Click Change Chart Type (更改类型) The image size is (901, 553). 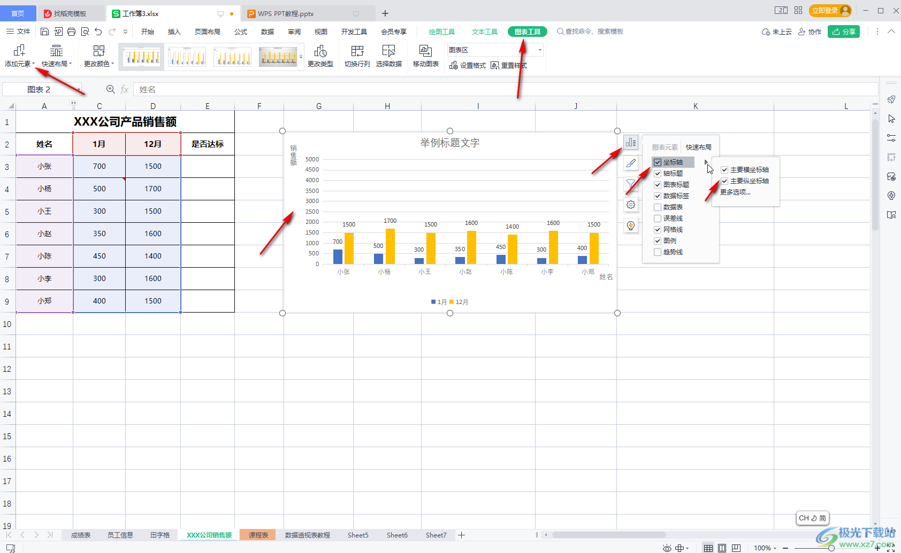click(320, 56)
